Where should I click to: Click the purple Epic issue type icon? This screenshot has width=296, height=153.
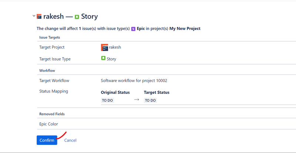coord(133,29)
